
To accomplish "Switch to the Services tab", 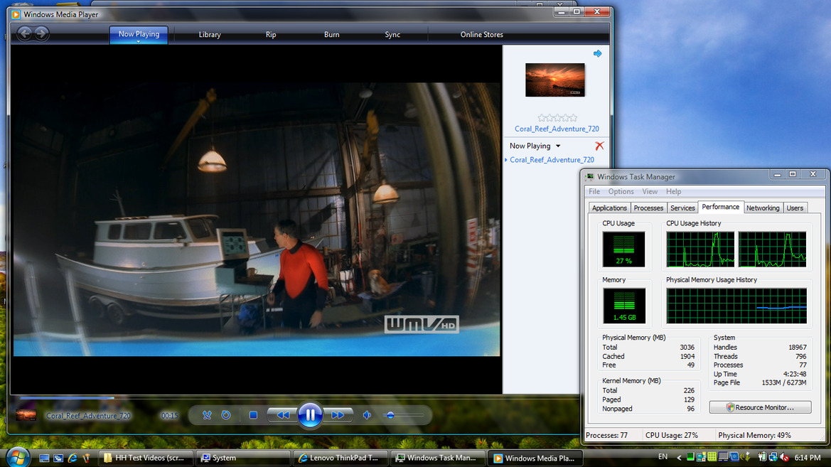I will click(x=682, y=208).
